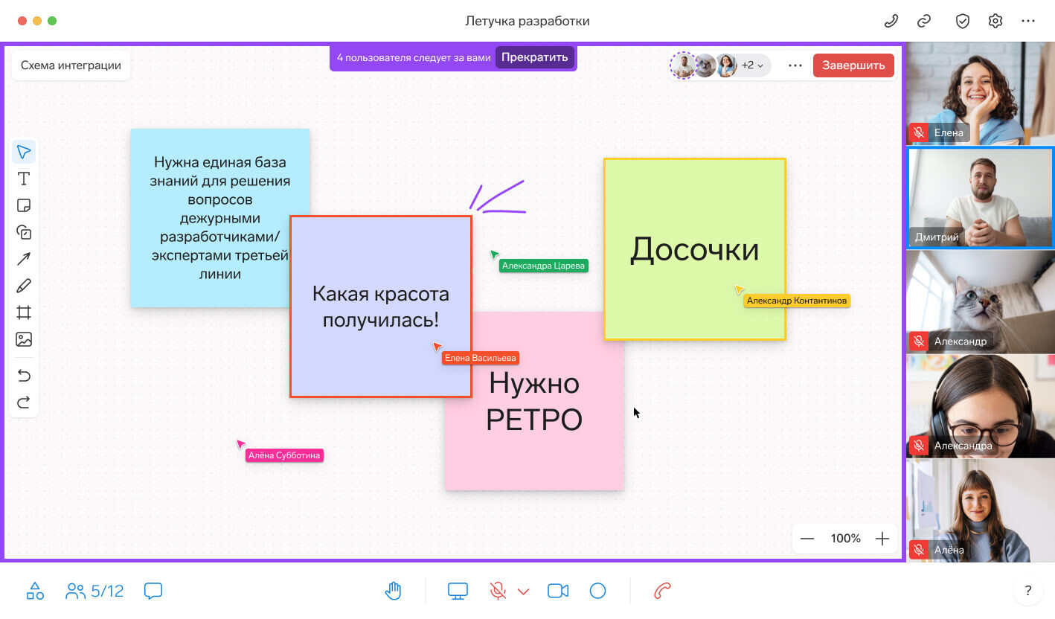Viewport: 1055px width, 619px height.
Task: Select Дмитрий's video tile
Action: pyautogui.click(x=981, y=197)
